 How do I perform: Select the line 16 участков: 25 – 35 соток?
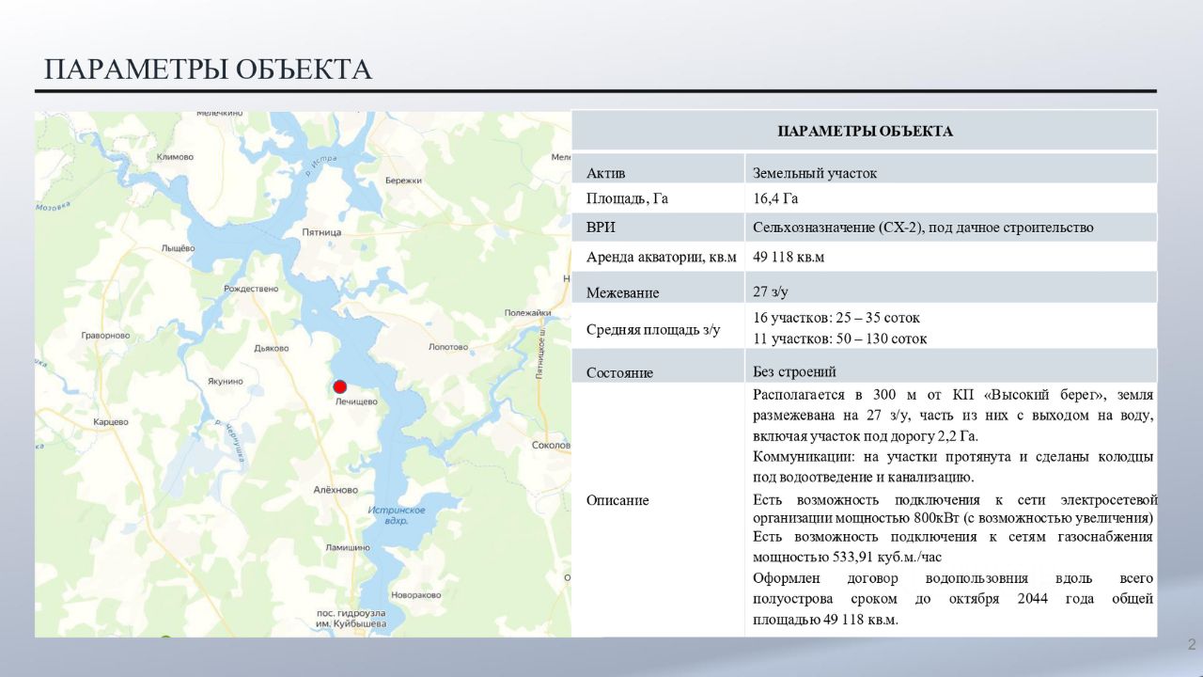pyautogui.click(x=836, y=318)
